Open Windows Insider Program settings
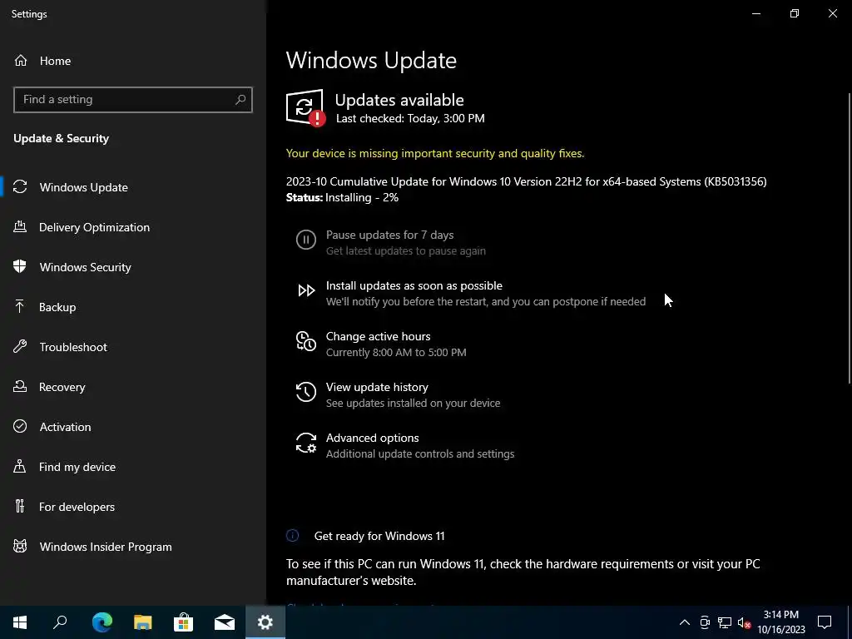852x639 pixels. click(133, 546)
